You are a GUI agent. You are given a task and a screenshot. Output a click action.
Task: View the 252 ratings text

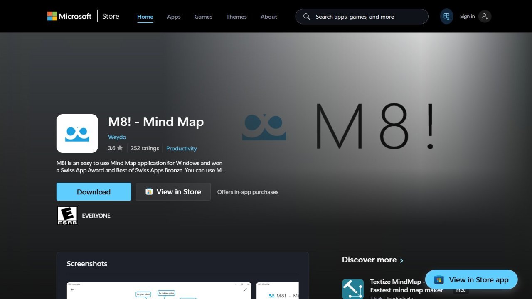(145, 148)
